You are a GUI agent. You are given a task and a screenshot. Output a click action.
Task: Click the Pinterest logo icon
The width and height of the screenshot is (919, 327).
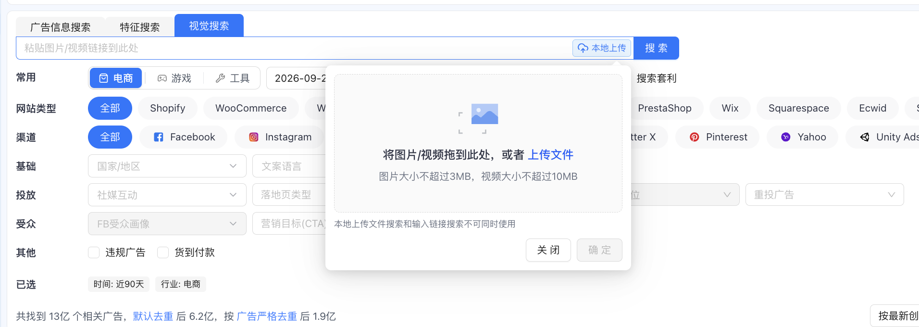click(x=695, y=137)
